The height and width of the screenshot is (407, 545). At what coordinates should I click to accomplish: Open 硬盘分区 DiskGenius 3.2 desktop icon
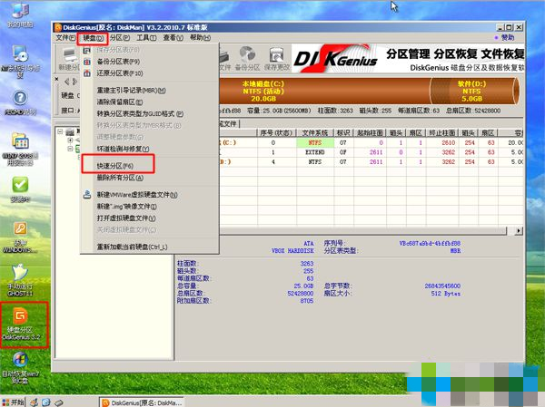click(21, 325)
